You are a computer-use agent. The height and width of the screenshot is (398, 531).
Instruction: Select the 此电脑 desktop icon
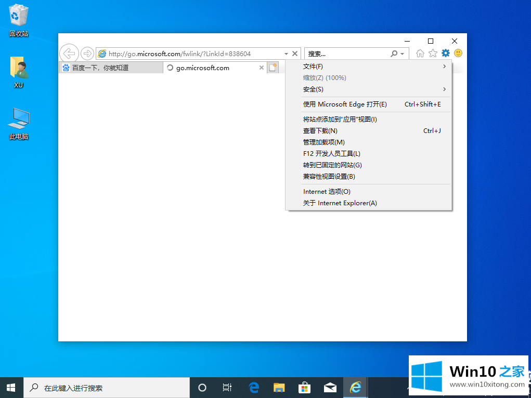pyautogui.click(x=19, y=124)
